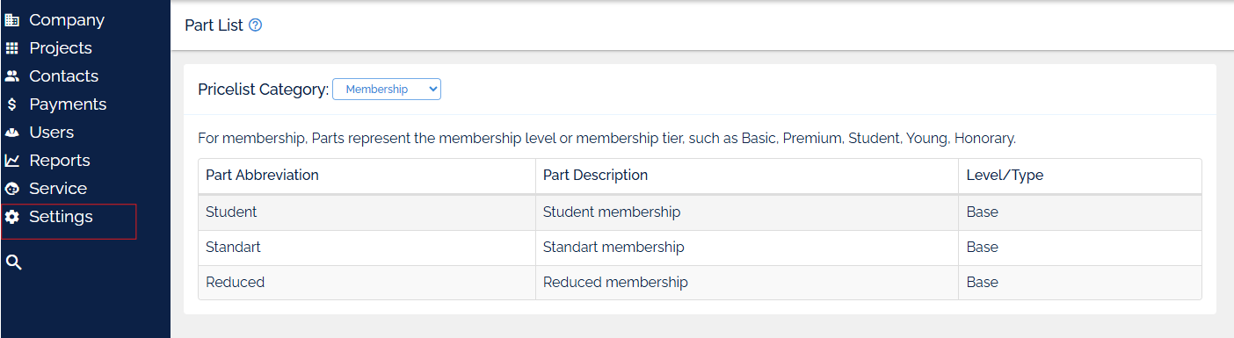This screenshot has width=1234, height=338.
Task: Open the Part List help icon
Action: click(256, 25)
